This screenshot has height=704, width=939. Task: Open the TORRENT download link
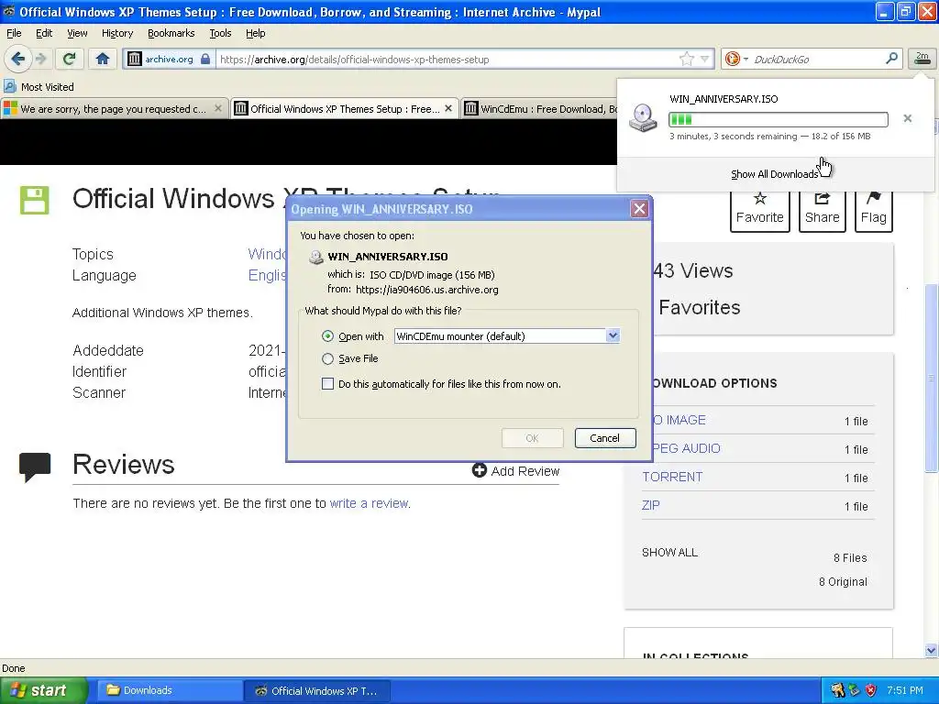click(672, 477)
